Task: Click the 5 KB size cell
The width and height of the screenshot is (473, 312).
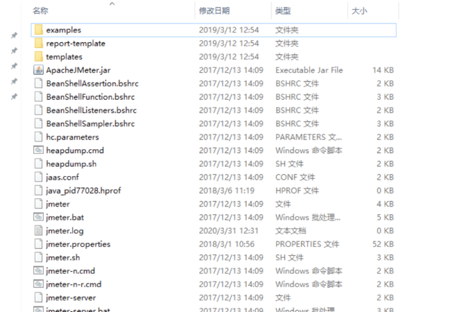Action: [x=385, y=217]
